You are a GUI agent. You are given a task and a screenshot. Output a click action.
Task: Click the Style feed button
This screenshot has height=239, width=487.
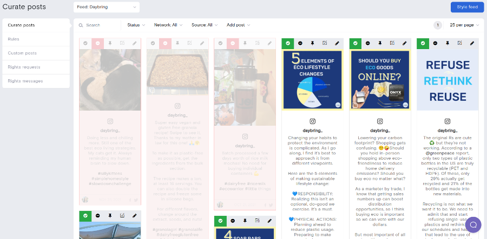467,7
